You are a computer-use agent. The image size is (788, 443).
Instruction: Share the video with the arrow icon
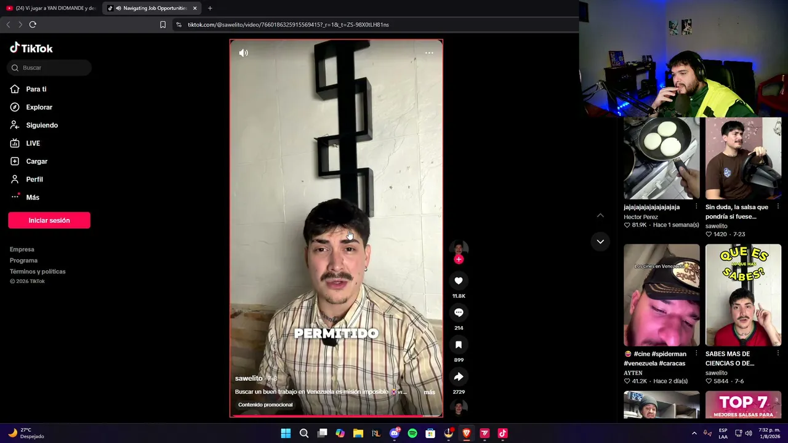tap(459, 377)
